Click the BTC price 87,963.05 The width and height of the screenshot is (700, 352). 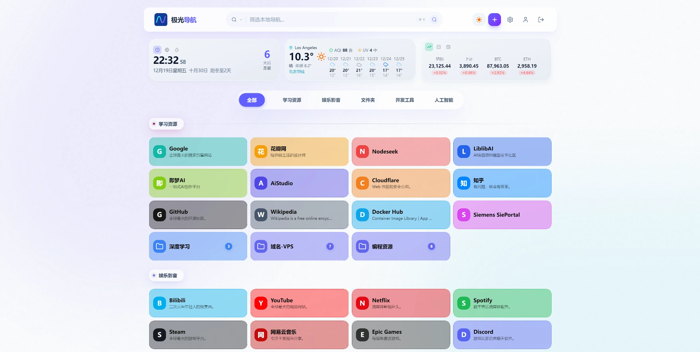(x=498, y=66)
